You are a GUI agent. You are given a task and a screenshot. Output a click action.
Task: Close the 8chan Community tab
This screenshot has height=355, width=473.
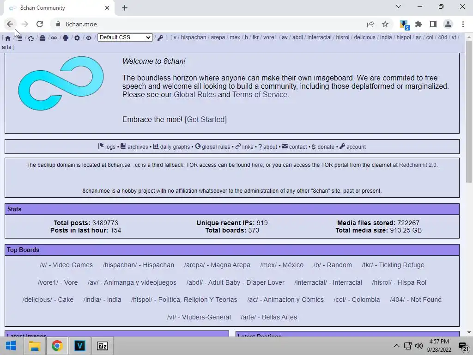click(x=107, y=8)
